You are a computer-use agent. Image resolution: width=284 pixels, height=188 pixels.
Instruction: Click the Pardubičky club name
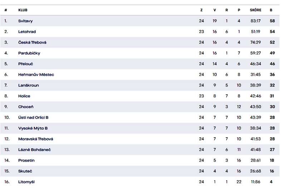29,53
